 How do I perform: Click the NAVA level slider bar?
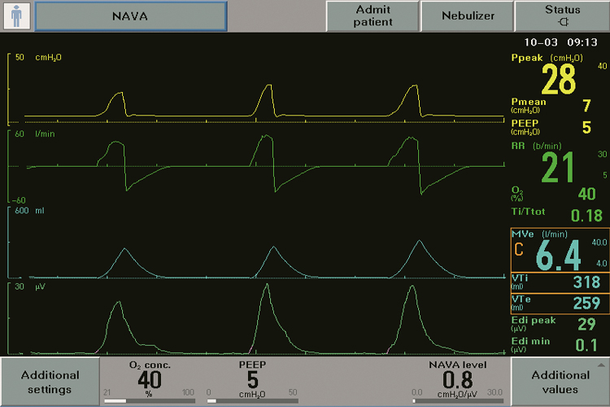tap(458, 401)
